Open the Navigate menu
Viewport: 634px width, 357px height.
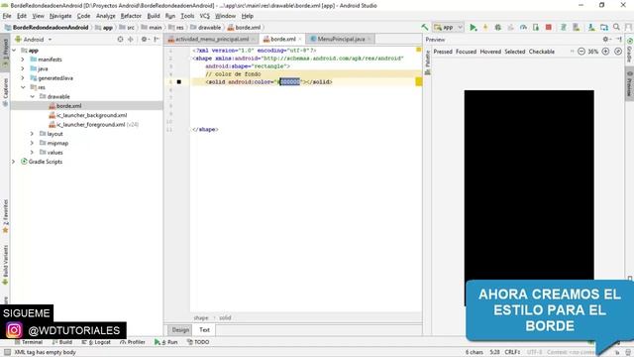[x=60, y=16]
